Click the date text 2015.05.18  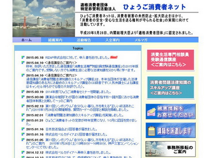(35, 57)
